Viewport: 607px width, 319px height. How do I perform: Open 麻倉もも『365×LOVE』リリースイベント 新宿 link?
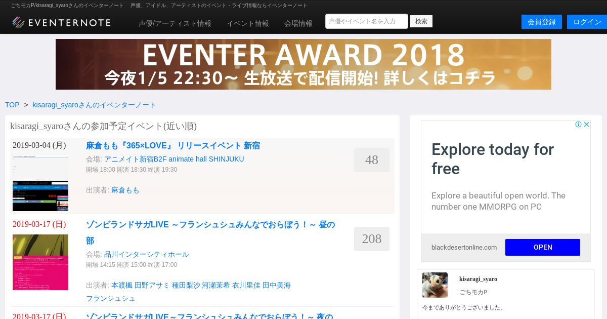coord(173,145)
